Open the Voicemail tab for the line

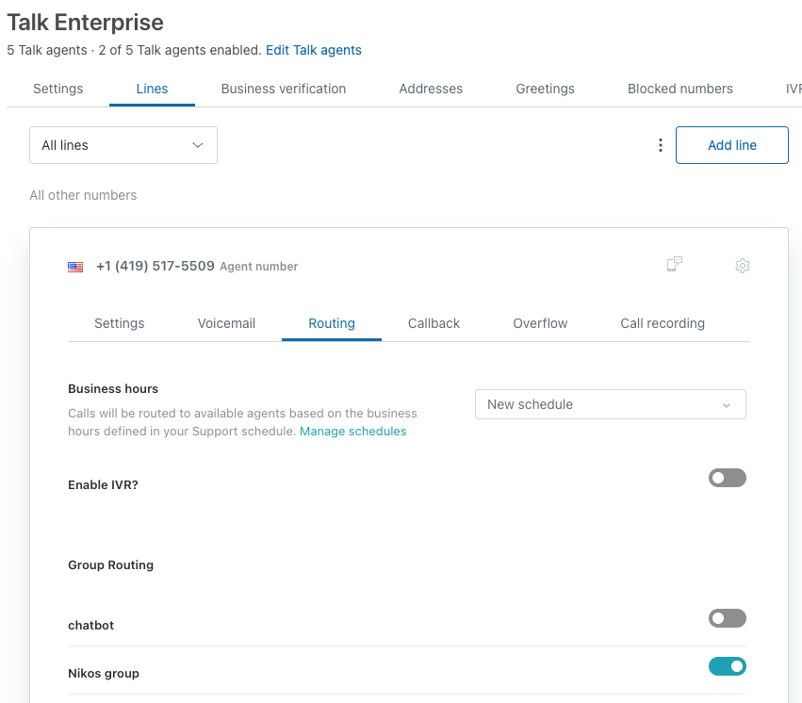coord(226,323)
